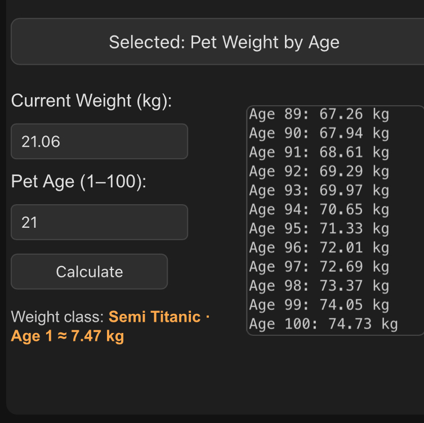
Task: Click the Age 98: 73.37 kg row
Action: [x=319, y=286]
